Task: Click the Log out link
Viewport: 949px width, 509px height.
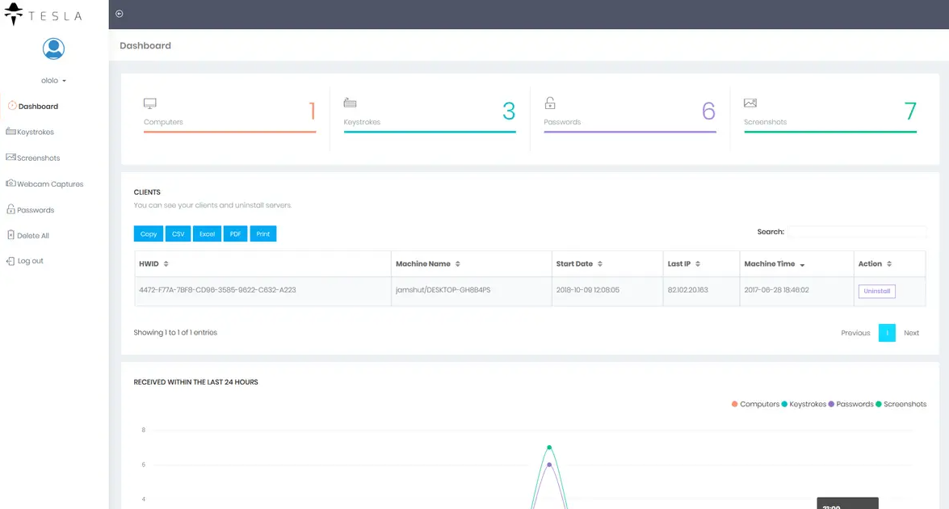Action: click(30, 261)
